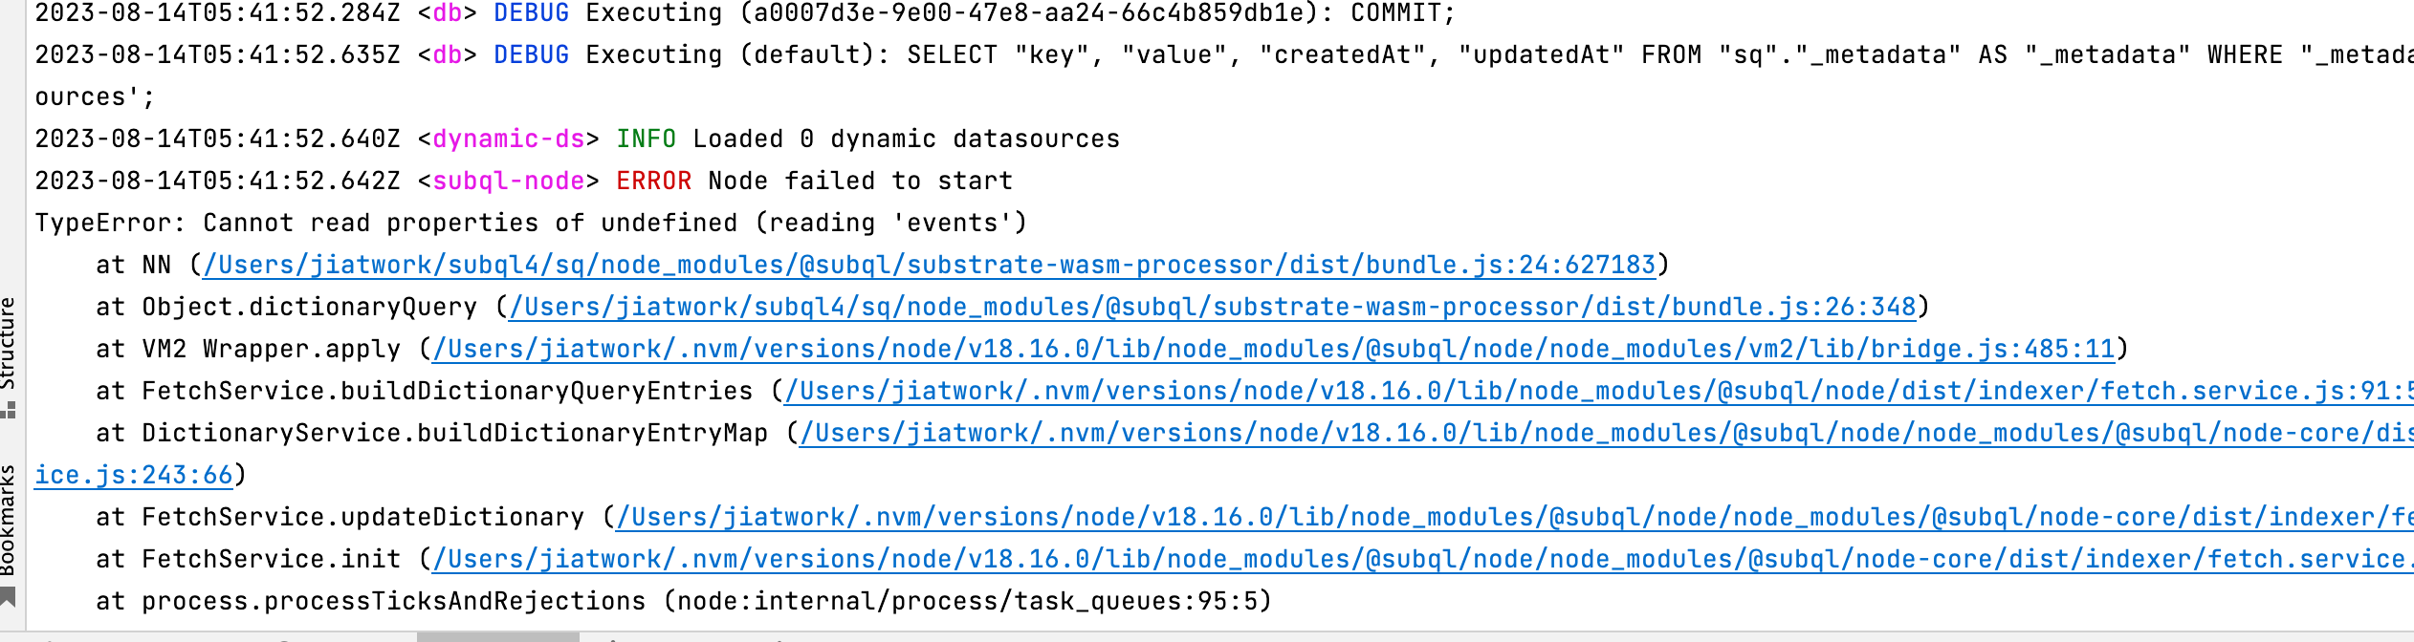Select the dynamic-ds INFO log tag
Screen dimensions: 2414x642
click(647, 138)
